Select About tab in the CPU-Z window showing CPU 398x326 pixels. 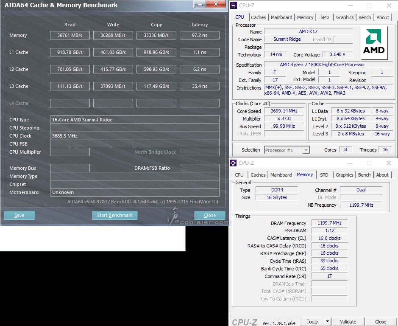tap(382, 17)
